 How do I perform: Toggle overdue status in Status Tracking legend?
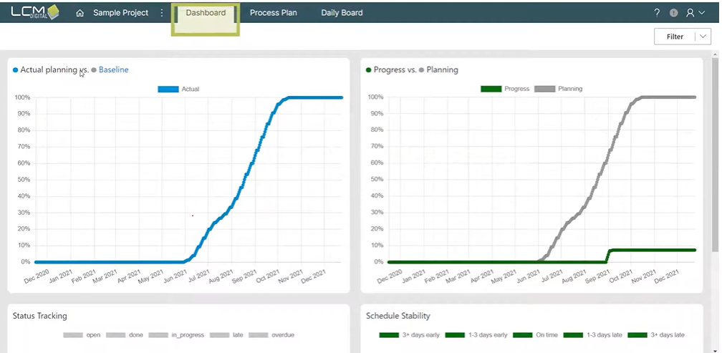coord(271,334)
